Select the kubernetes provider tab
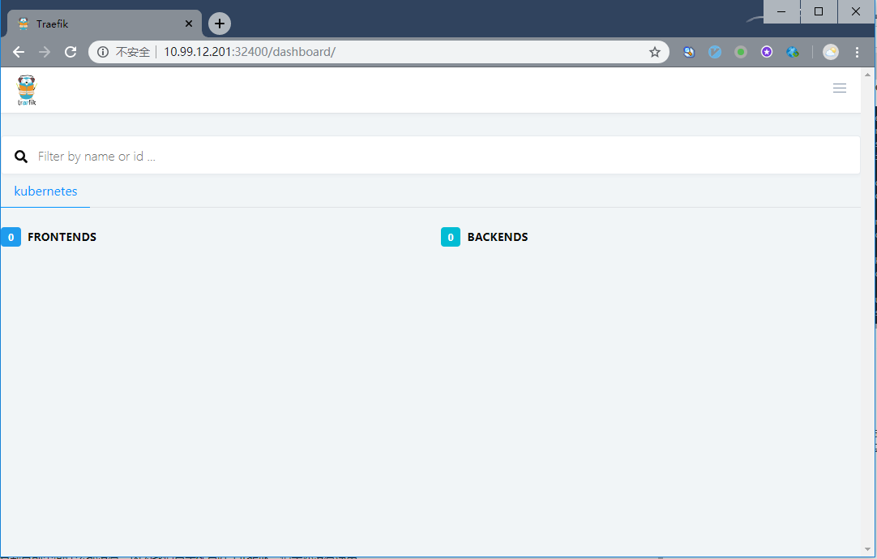Image resolution: width=877 pixels, height=559 pixels. [x=45, y=191]
